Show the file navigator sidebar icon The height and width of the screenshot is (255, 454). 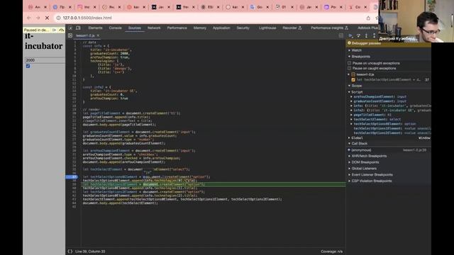point(70,35)
